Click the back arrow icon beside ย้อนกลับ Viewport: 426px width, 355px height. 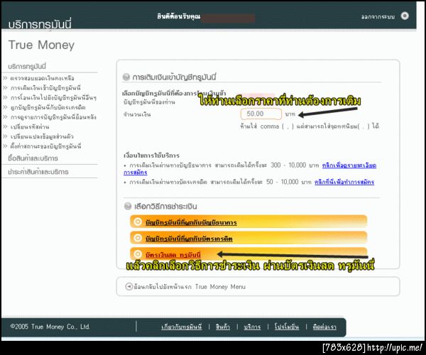coord(129,287)
